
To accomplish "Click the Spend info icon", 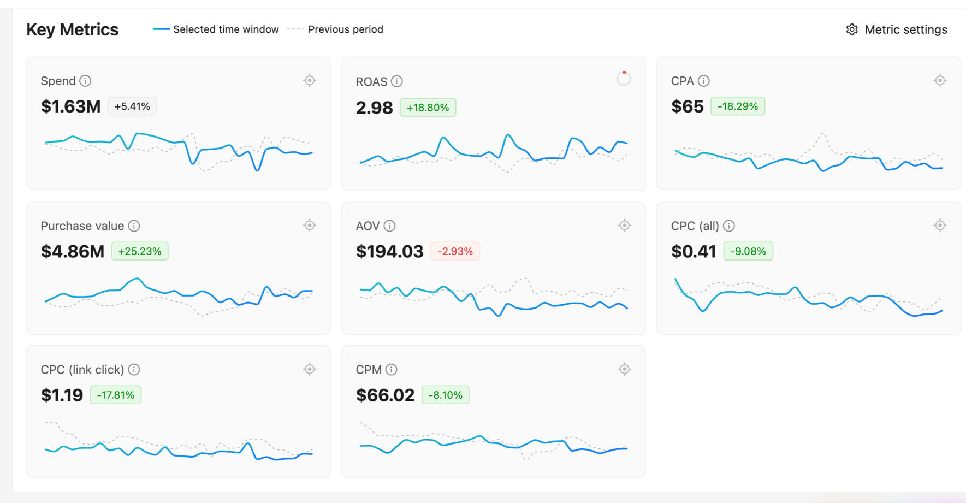I will coord(85,81).
